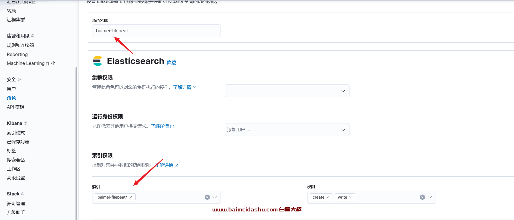Screen dimensions: 514x220
Task: Remove the write privilege tag
Action: (x=350, y=197)
